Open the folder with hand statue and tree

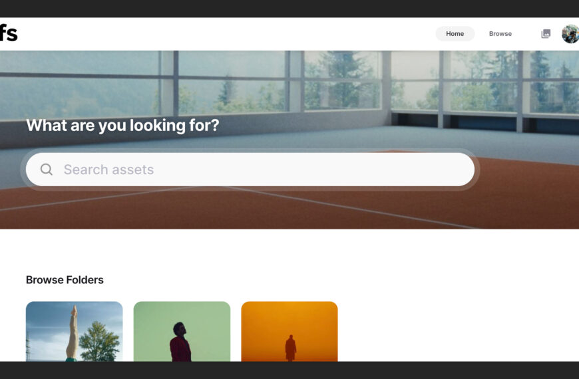point(75,331)
